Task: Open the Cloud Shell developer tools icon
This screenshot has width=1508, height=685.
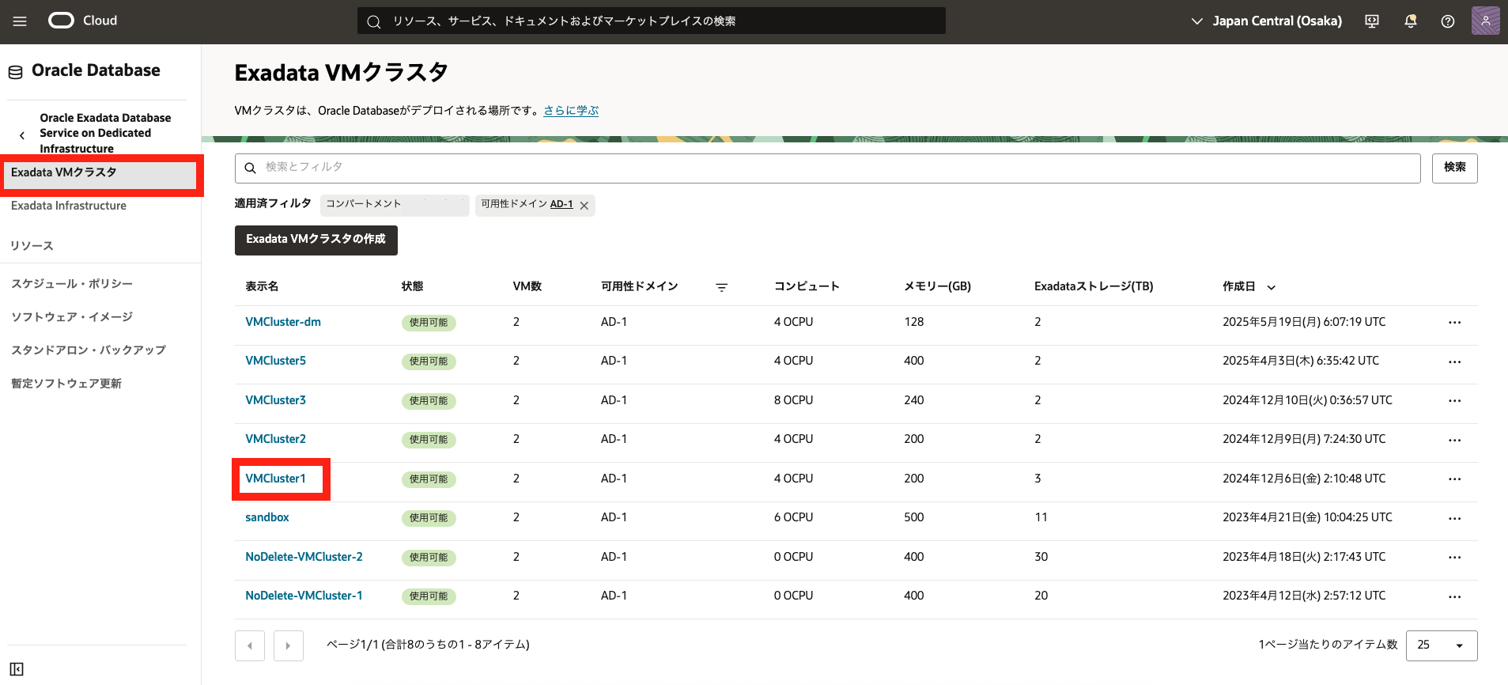Action: tap(1372, 21)
